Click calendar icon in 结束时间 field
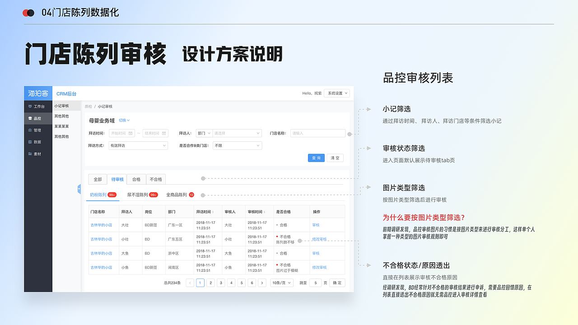 pos(164,133)
